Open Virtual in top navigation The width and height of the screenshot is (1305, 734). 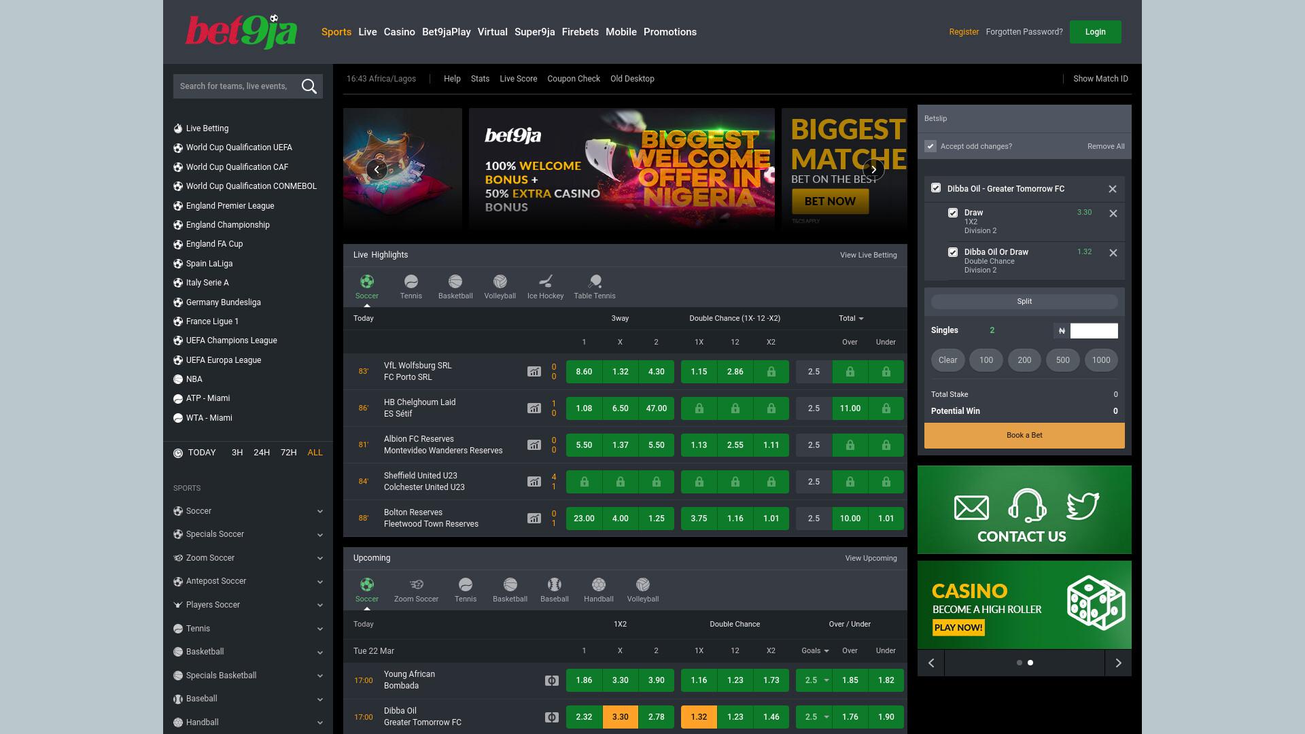tap(493, 32)
